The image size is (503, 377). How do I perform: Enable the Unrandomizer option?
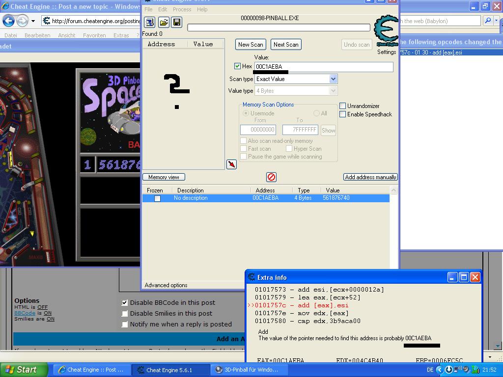(x=342, y=106)
